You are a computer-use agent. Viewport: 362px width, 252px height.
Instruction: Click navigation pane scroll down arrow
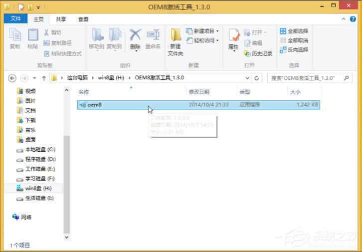(x=66, y=237)
